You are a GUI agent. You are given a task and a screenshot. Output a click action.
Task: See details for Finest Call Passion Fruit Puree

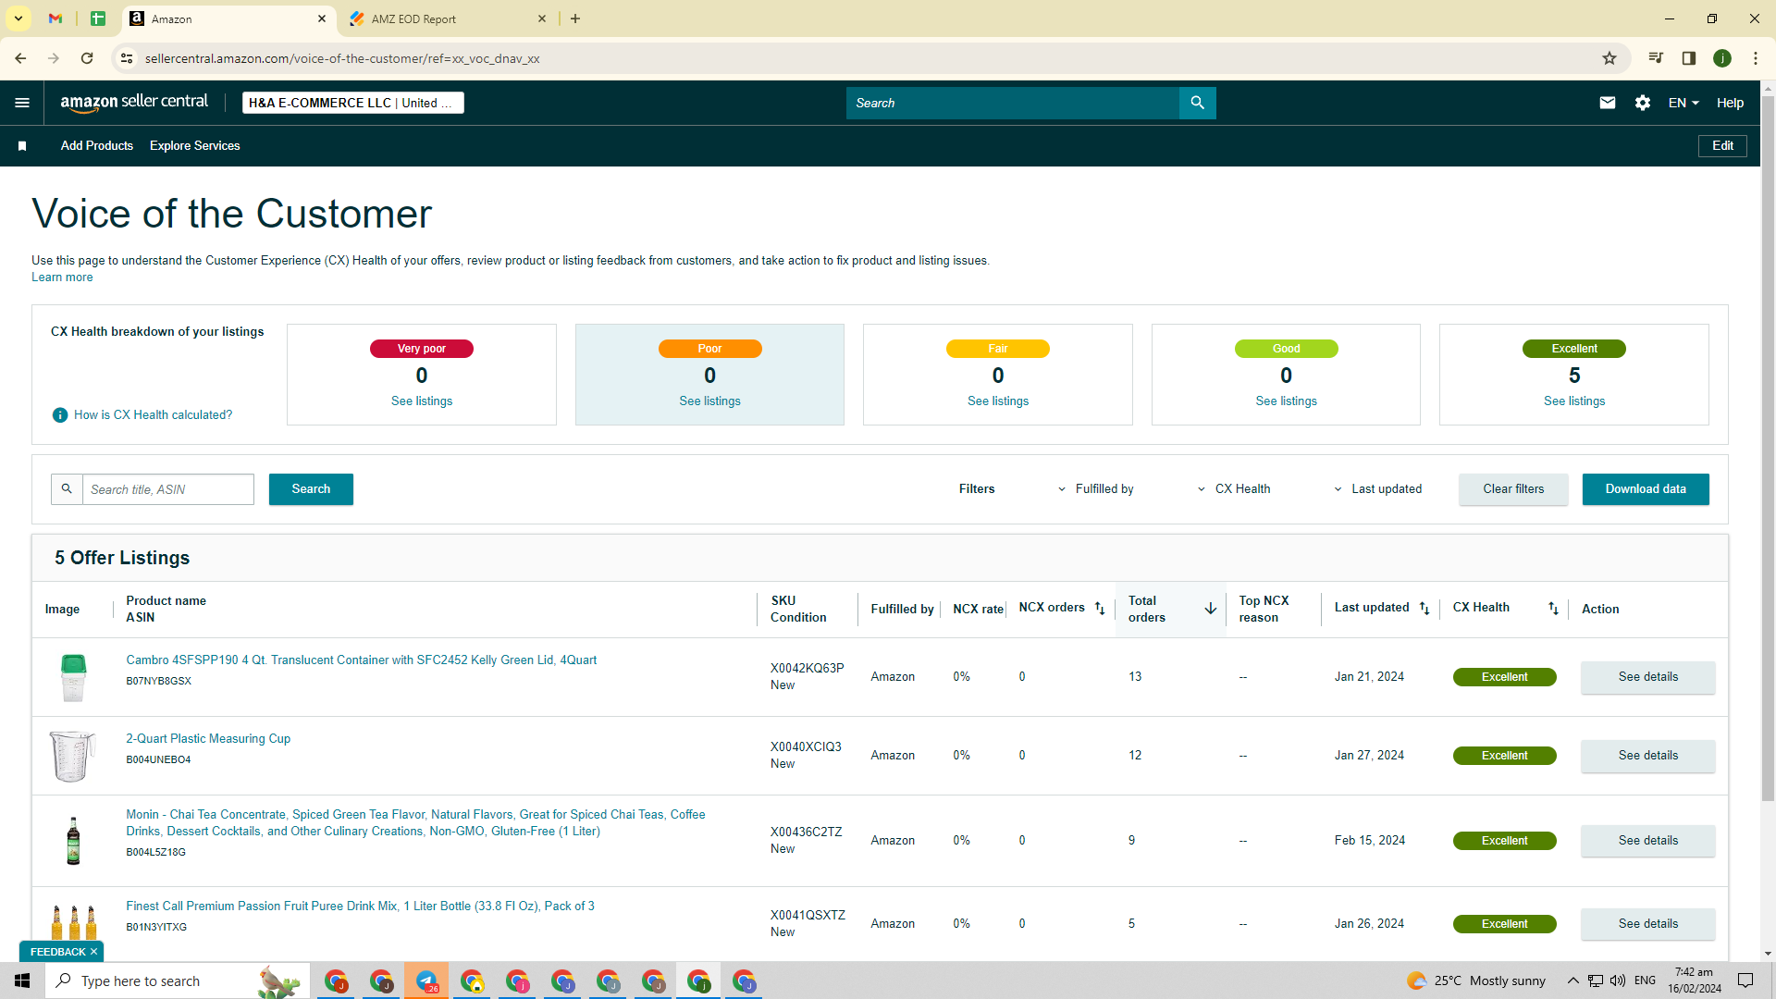(x=1648, y=924)
